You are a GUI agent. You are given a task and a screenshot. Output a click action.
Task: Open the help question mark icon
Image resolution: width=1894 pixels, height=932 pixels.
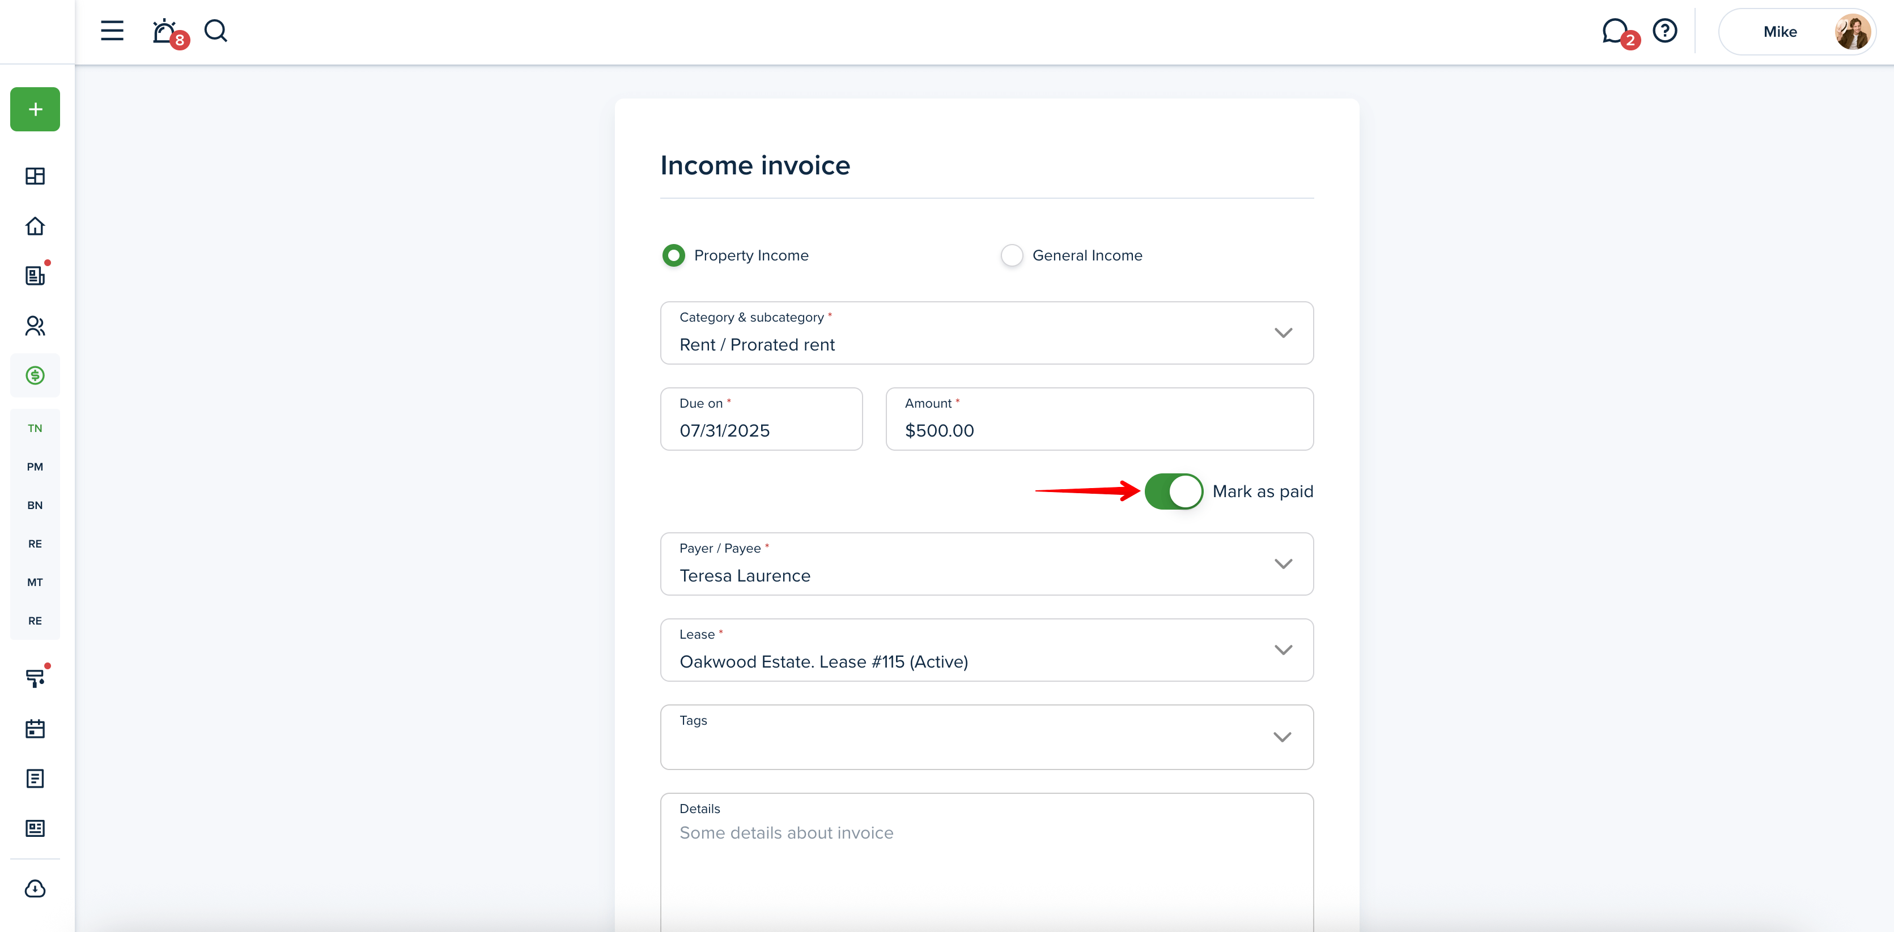[1664, 31]
